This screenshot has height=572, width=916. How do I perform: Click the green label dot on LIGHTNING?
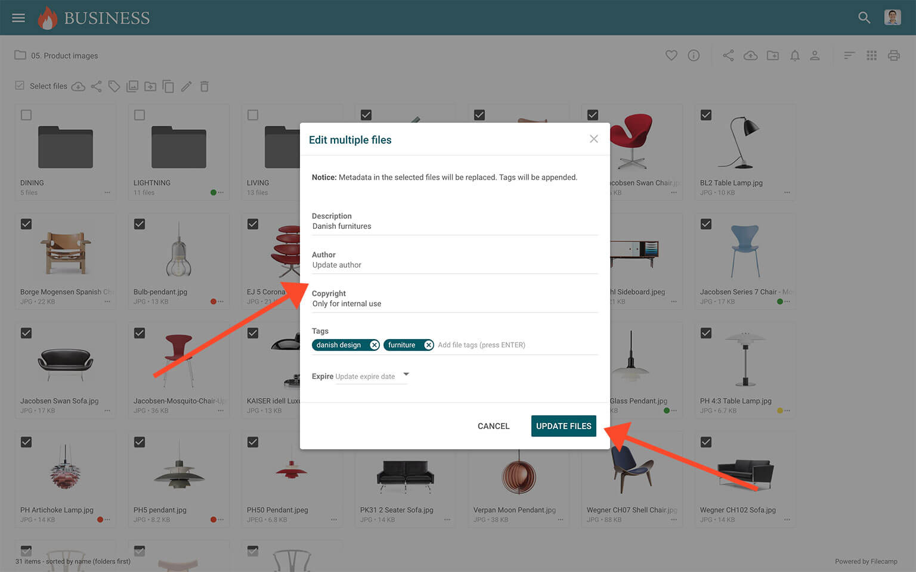pyautogui.click(x=213, y=192)
